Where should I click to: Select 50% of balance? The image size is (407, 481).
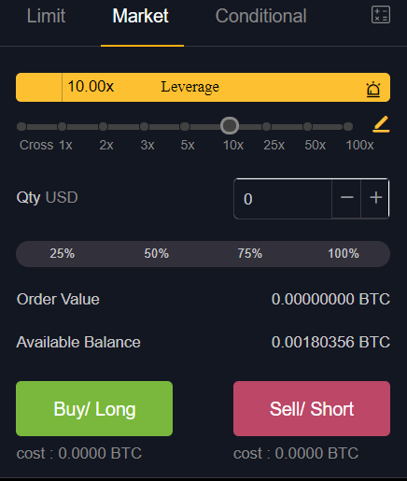pyautogui.click(x=156, y=253)
